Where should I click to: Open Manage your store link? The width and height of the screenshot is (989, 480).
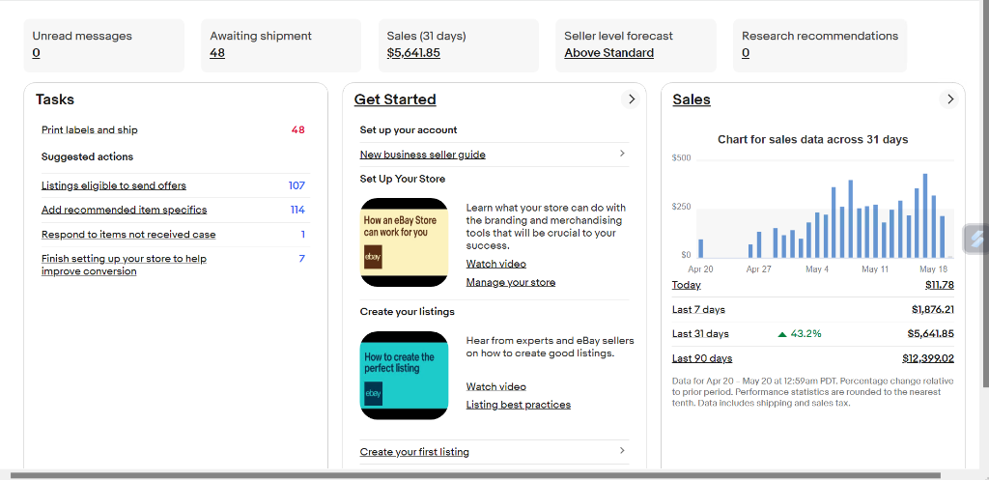[x=511, y=282]
